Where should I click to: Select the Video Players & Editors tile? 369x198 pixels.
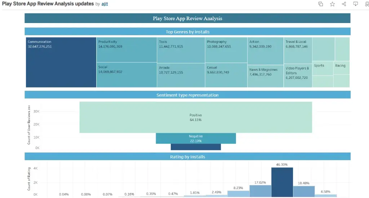[298, 76]
